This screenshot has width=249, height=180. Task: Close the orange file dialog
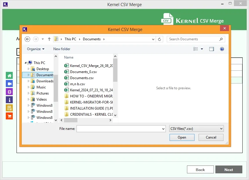[x=224, y=28]
